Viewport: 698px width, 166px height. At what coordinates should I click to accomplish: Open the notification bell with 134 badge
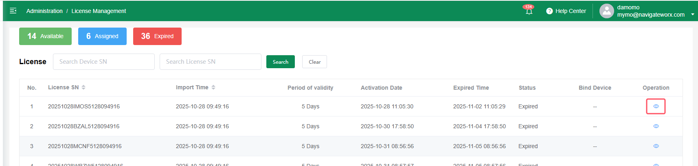point(529,11)
